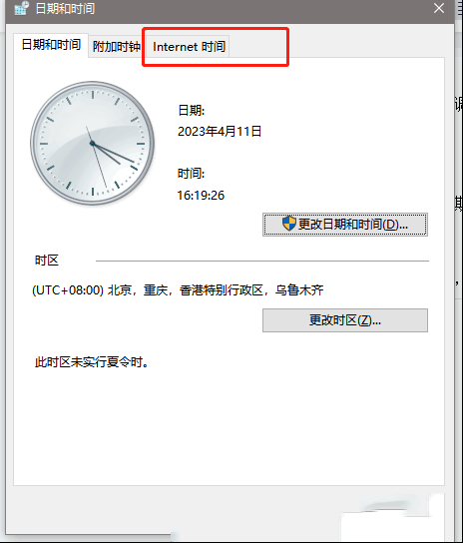Click the Date and Time title bar icon
This screenshot has height=543, width=463.
pos(22,8)
